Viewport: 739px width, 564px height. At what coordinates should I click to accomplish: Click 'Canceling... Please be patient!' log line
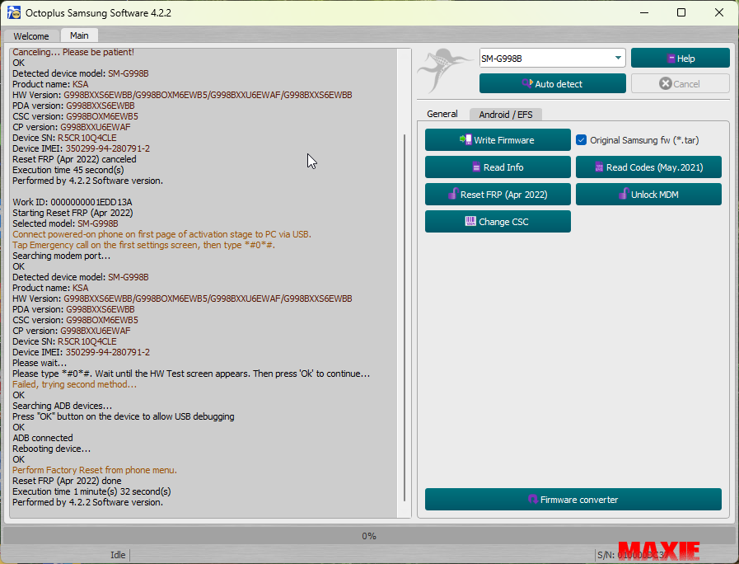(x=73, y=52)
